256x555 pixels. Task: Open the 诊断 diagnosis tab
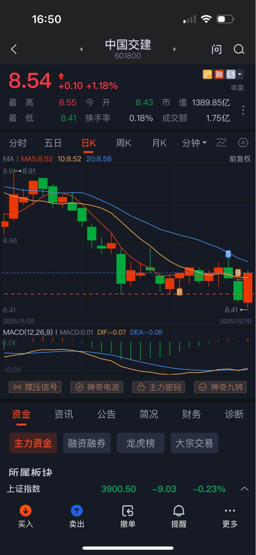click(x=234, y=414)
